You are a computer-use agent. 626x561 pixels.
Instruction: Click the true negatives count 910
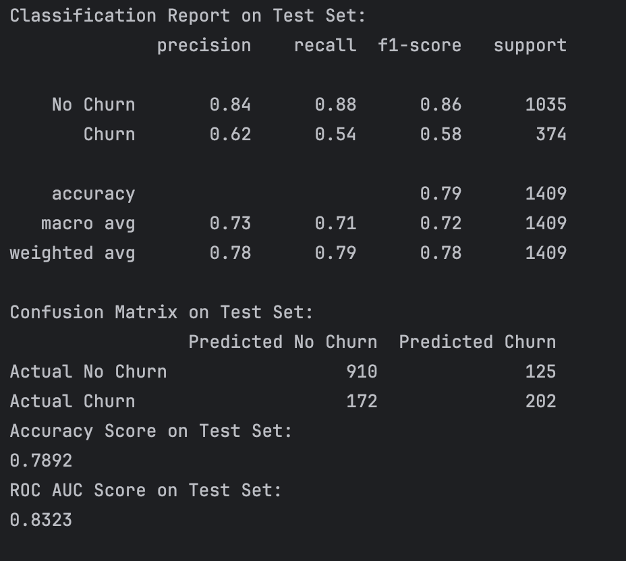point(362,372)
